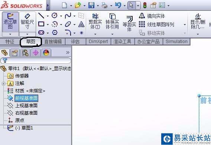Screen dimensions: 211x145
Task: Click the Save floppy disk icon
Action: point(91,5)
